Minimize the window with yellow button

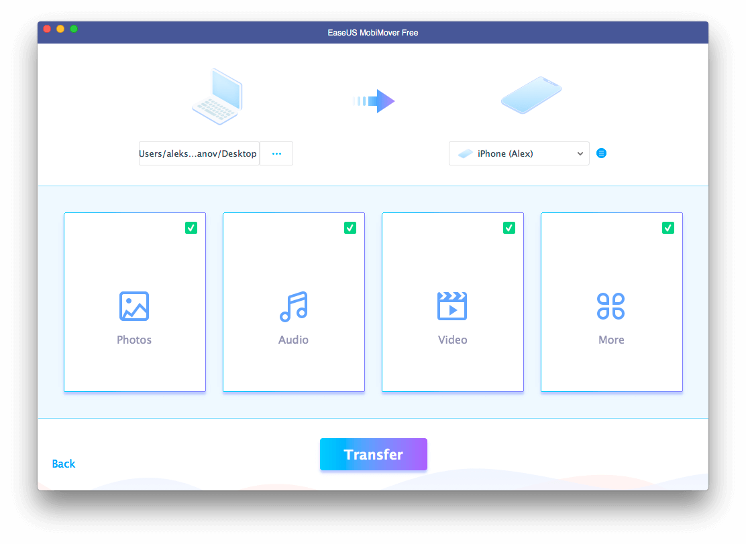pos(60,29)
